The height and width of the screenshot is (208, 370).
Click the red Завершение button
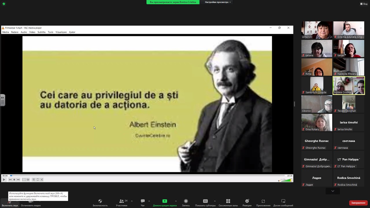tap(358, 203)
